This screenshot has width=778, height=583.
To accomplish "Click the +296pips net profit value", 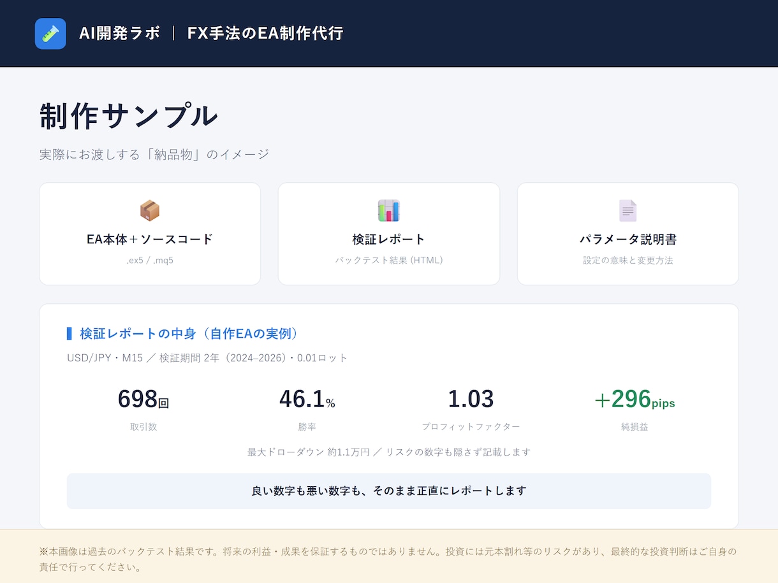I will (635, 399).
